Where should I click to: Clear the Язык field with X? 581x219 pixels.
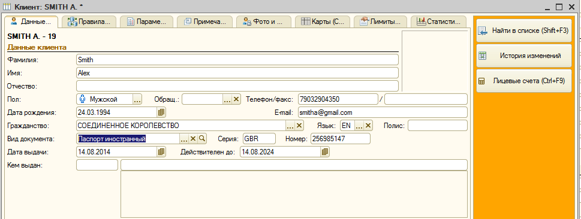pos(368,126)
